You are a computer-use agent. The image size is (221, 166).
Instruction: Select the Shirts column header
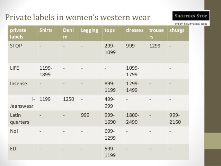click(x=46, y=30)
